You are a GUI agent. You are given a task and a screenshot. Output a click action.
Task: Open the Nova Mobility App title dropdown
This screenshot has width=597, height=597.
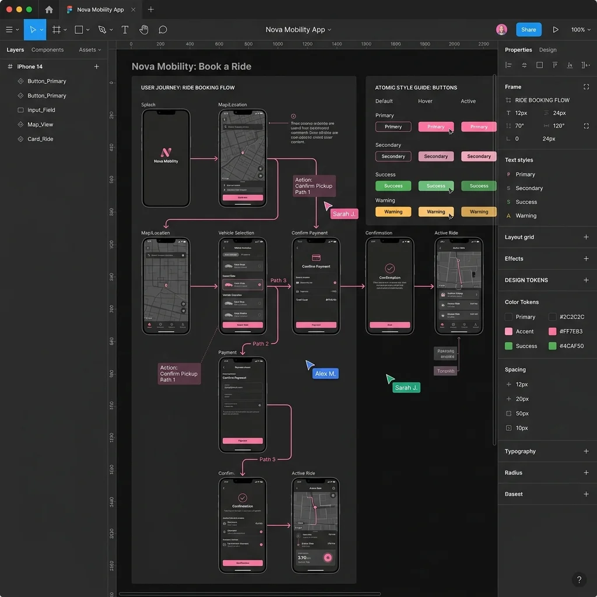pos(298,29)
